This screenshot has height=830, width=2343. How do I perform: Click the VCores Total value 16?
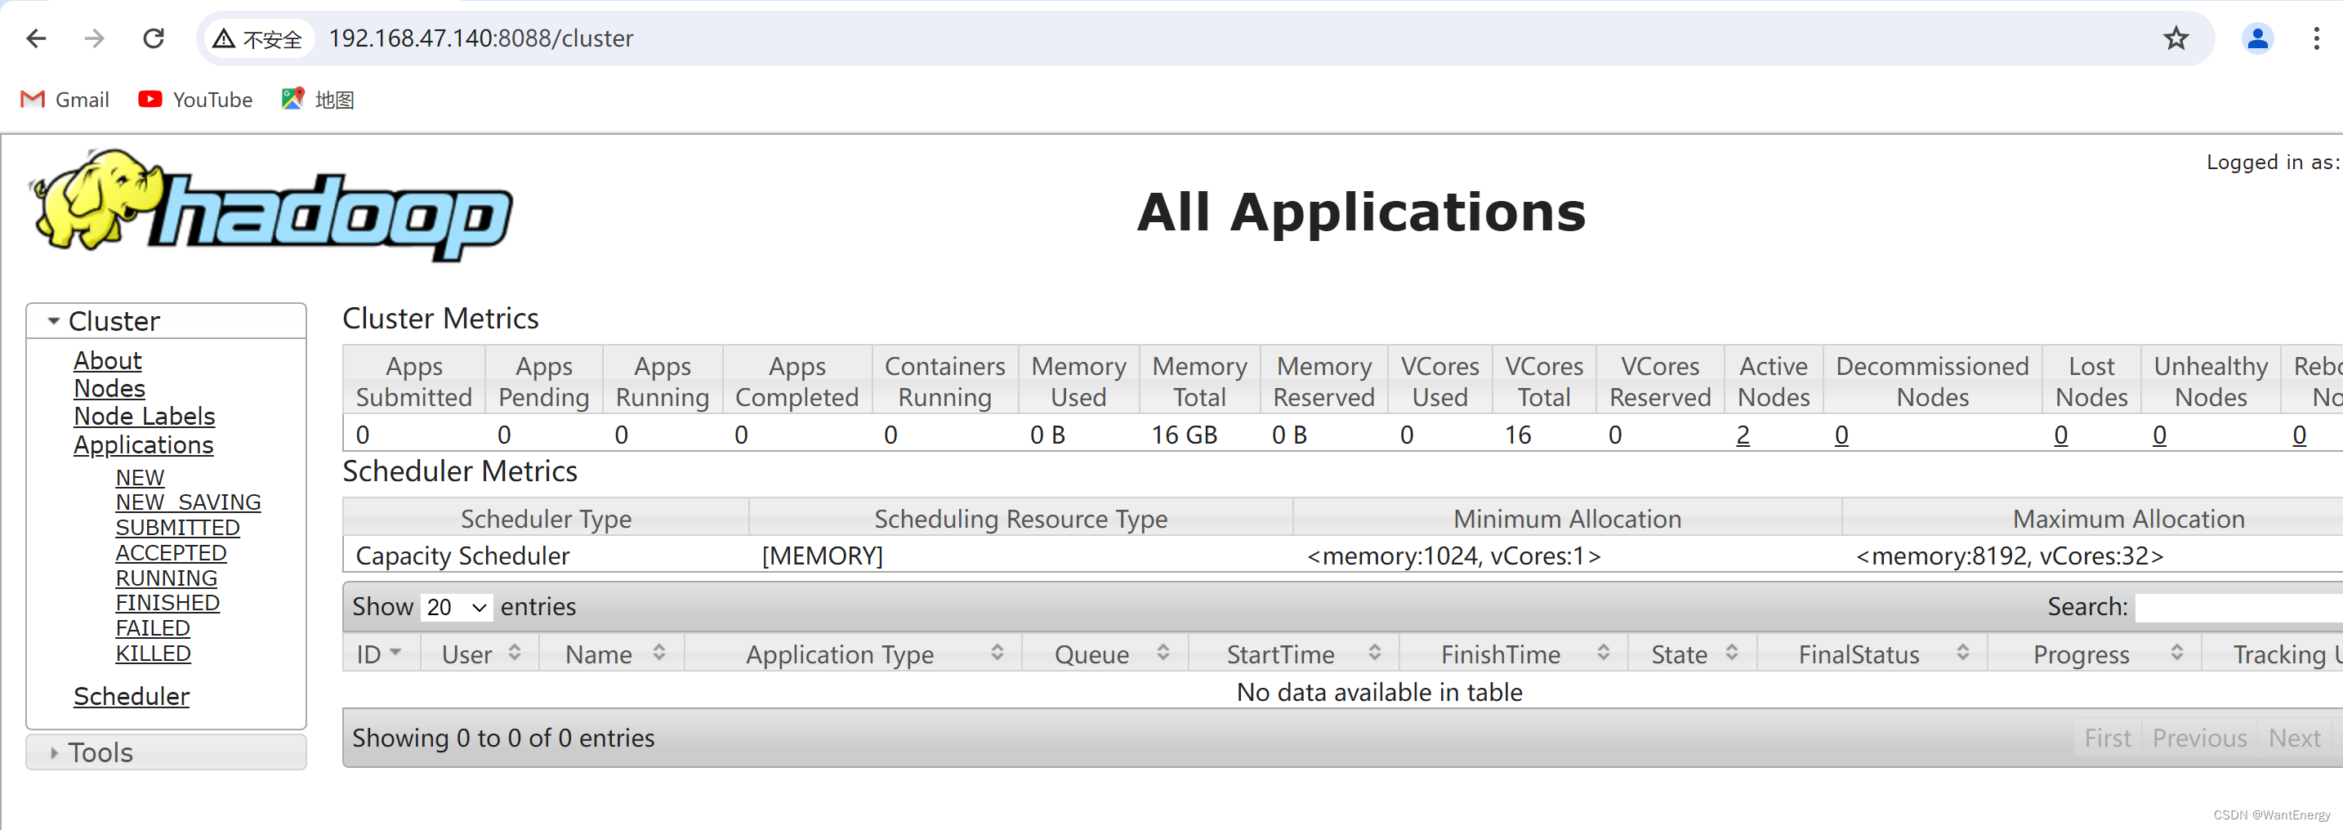tap(1517, 435)
